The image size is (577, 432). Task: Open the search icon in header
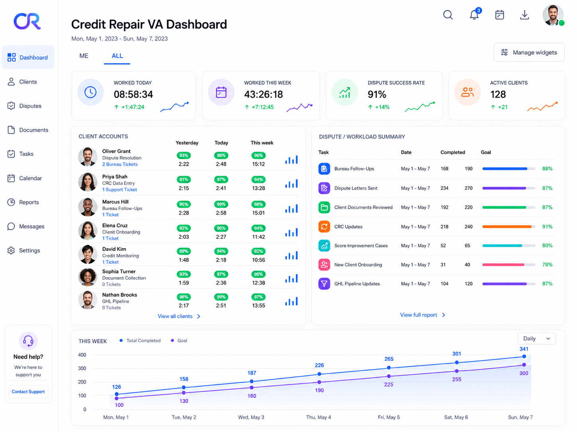448,15
